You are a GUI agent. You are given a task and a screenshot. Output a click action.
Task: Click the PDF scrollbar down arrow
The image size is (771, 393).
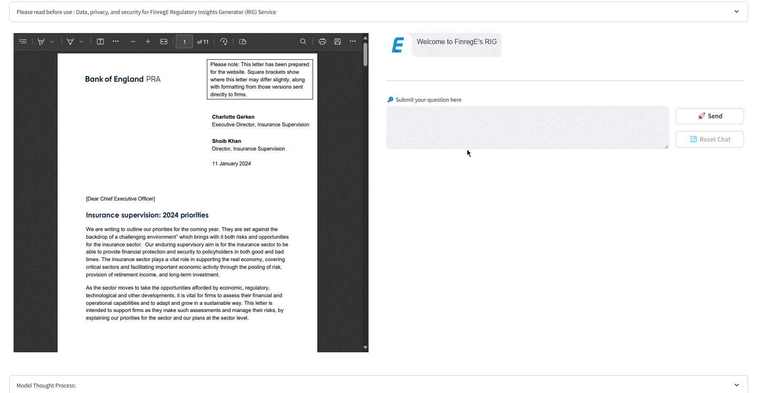pos(365,348)
